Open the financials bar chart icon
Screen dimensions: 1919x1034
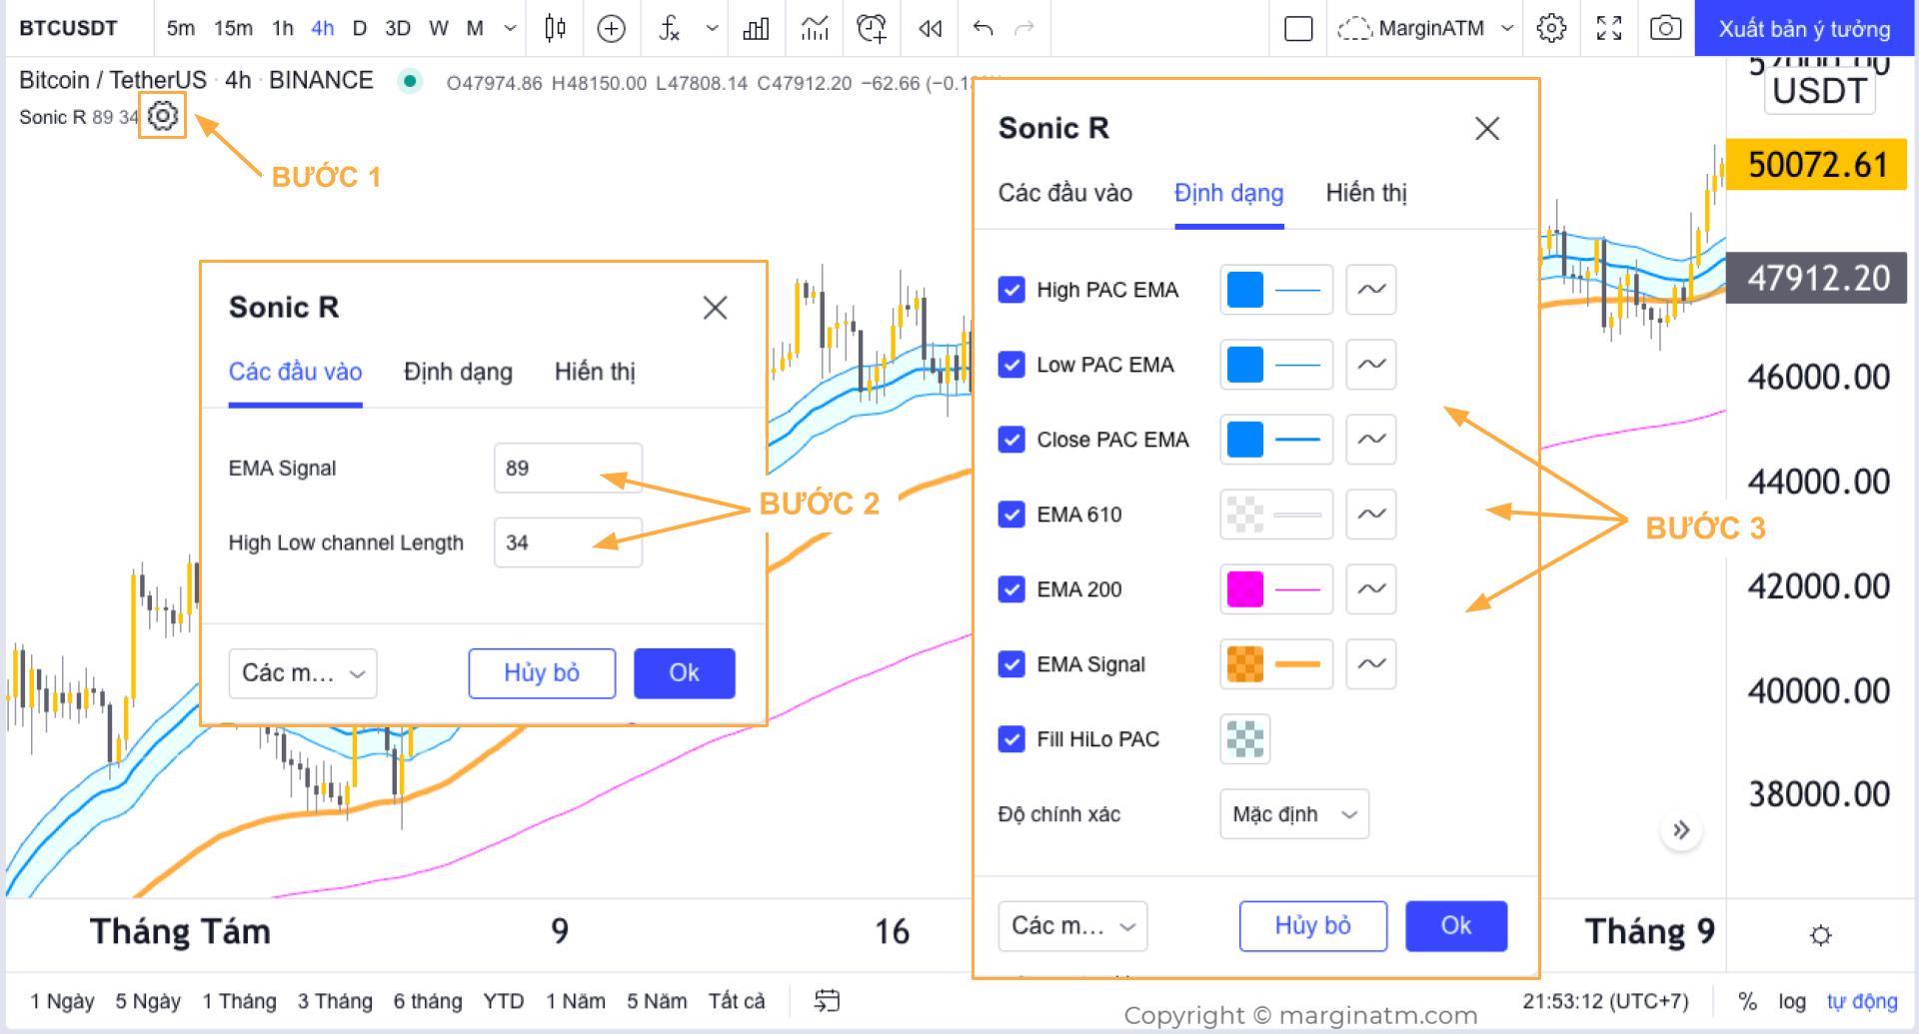[x=756, y=28]
